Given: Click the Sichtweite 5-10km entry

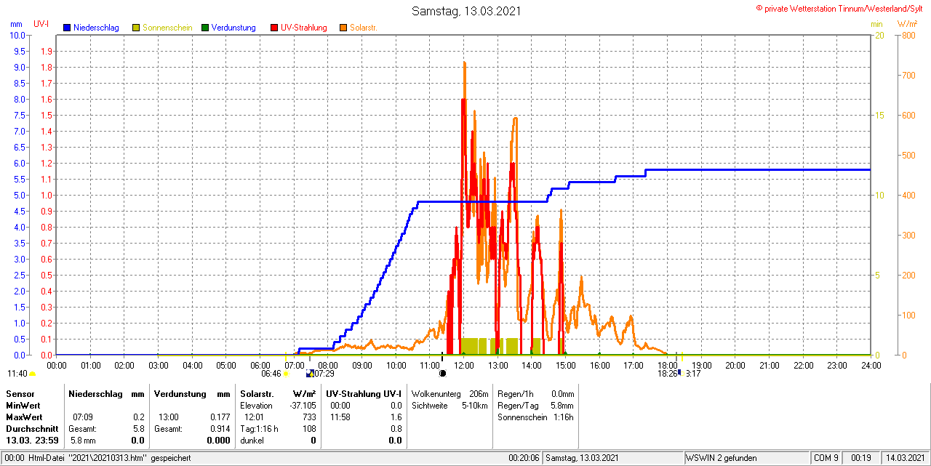Looking at the screenshot, I should tap(449, 405).
